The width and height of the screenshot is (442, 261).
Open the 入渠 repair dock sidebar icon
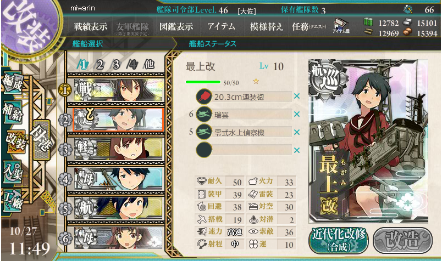pos(13,171)
